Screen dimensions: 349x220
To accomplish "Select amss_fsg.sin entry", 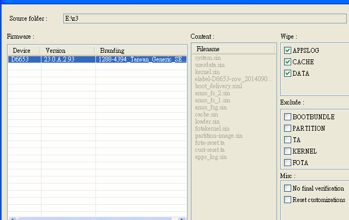I will click(x=211, y=108).
